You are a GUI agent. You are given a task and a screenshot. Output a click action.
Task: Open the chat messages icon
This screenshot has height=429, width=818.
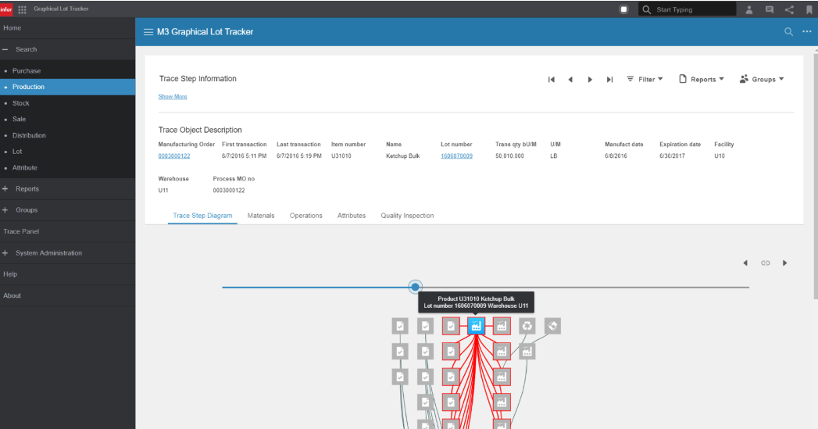pyautogui.click(x=770, y=9)
